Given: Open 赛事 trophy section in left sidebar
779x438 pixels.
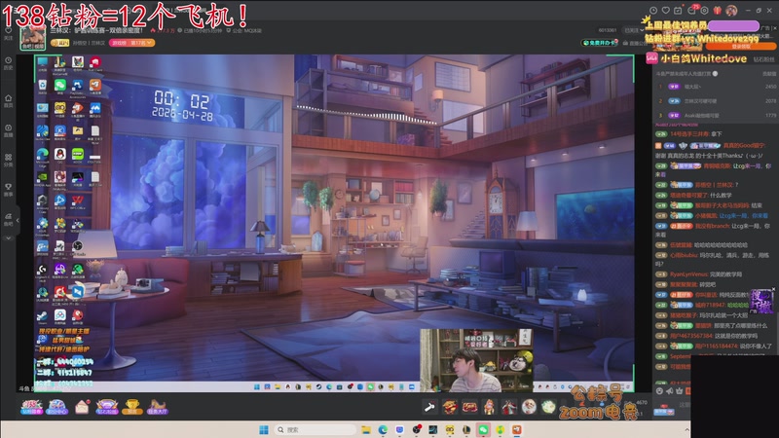Looking at the screenshot, I should click(8, 190).
